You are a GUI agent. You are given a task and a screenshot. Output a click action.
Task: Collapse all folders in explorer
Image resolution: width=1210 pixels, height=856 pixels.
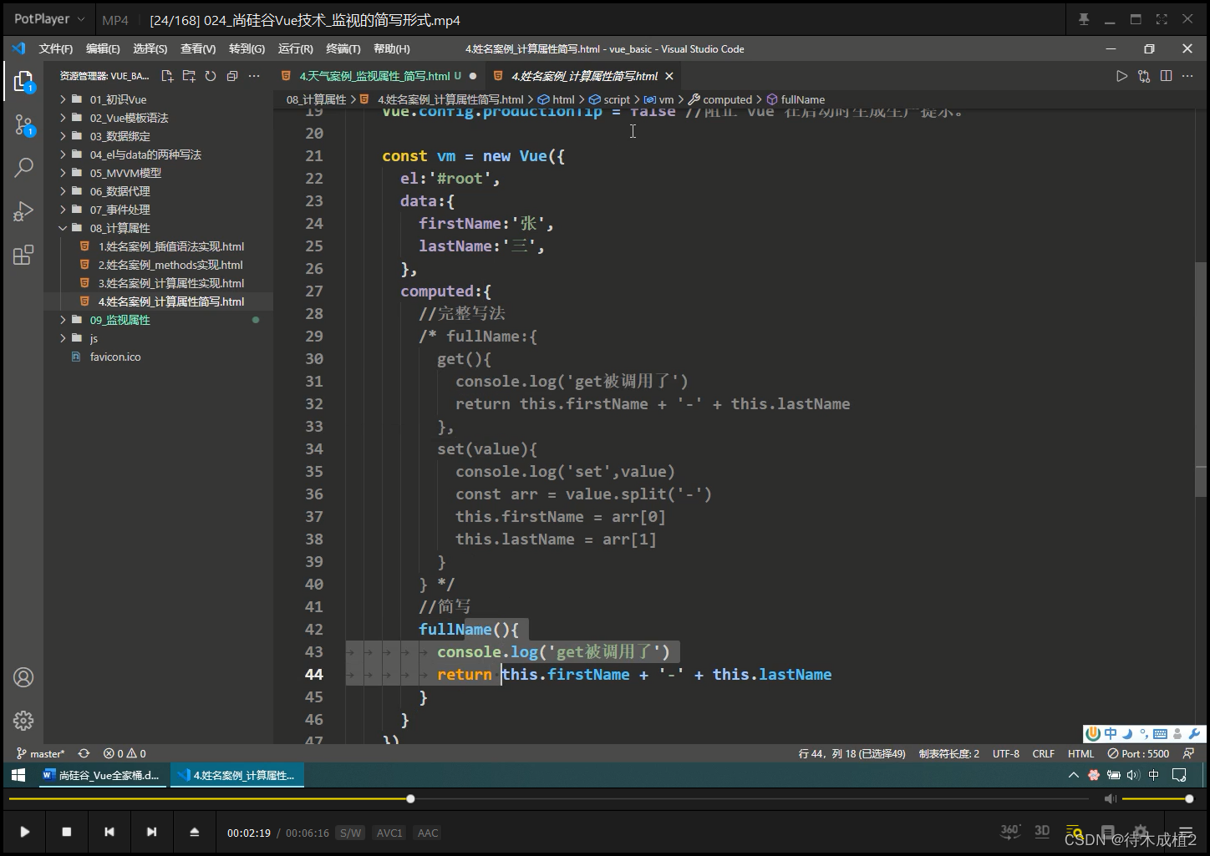coord(232,76)
